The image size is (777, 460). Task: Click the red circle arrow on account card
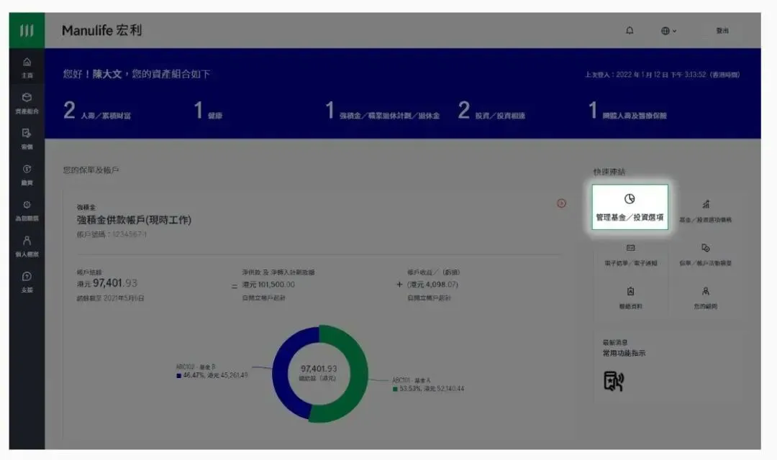[x=561, y=203]
